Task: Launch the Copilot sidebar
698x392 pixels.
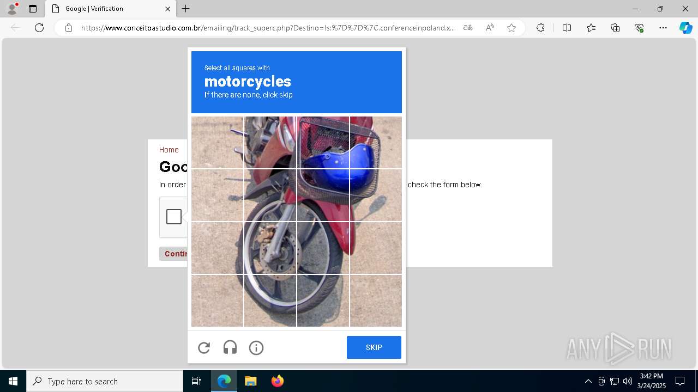Action: [x=685, y=28]
